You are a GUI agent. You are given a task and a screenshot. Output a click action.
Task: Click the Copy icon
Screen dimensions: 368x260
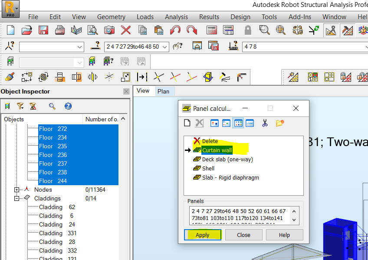142,30
